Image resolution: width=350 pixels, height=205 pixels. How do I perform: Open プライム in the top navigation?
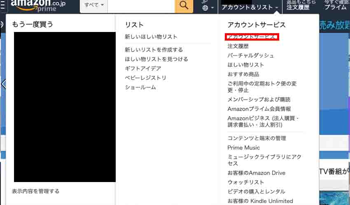click(x=336, y=7)
